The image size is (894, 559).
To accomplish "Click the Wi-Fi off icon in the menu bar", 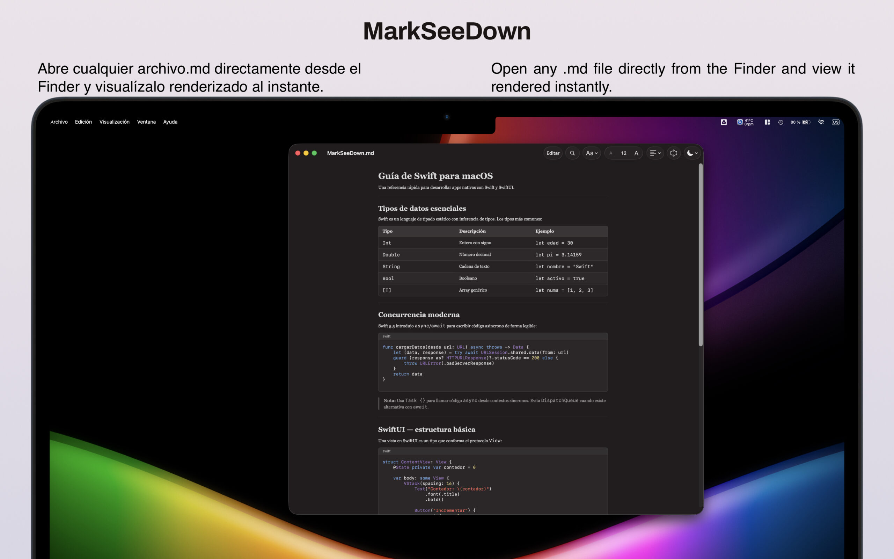I will [x=821, y=122].
